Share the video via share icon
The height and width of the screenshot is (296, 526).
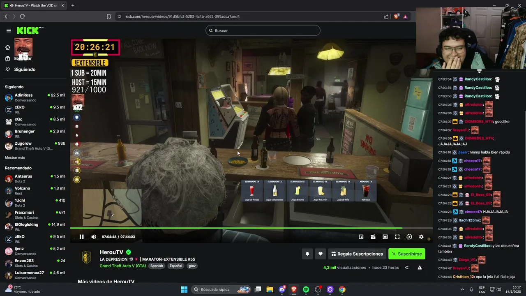coord(406,268)
